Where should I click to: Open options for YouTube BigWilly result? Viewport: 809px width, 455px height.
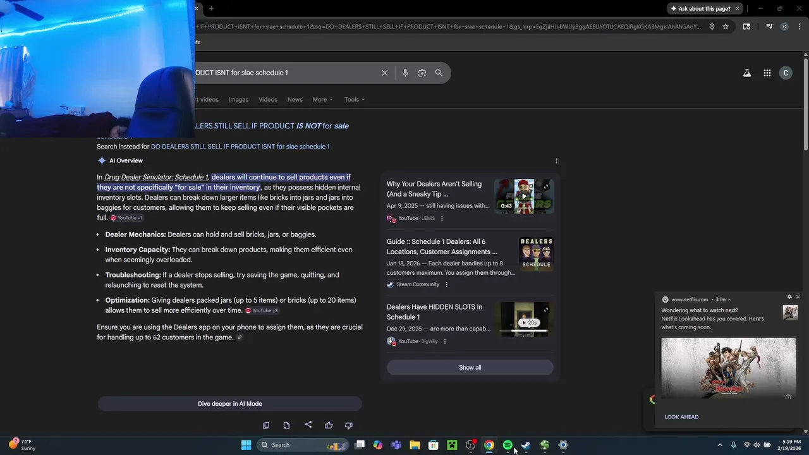[x=445, y=341]
